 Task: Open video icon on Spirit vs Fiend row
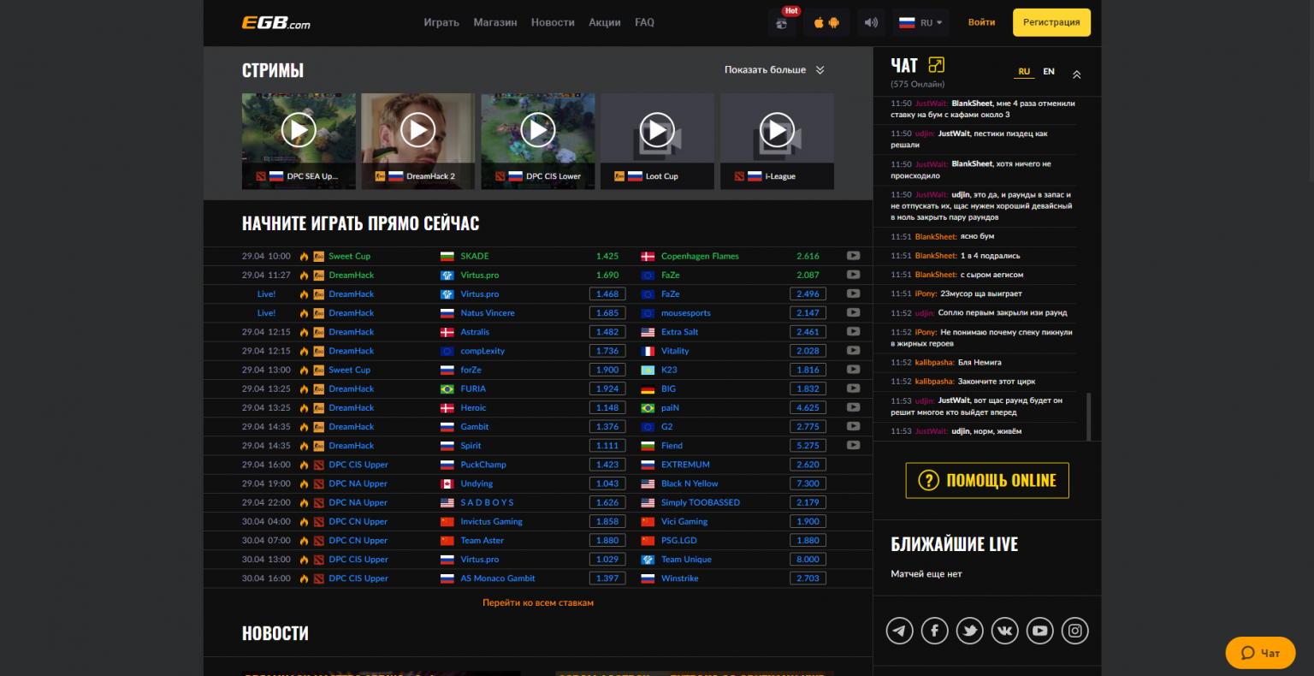click(853, 445)
